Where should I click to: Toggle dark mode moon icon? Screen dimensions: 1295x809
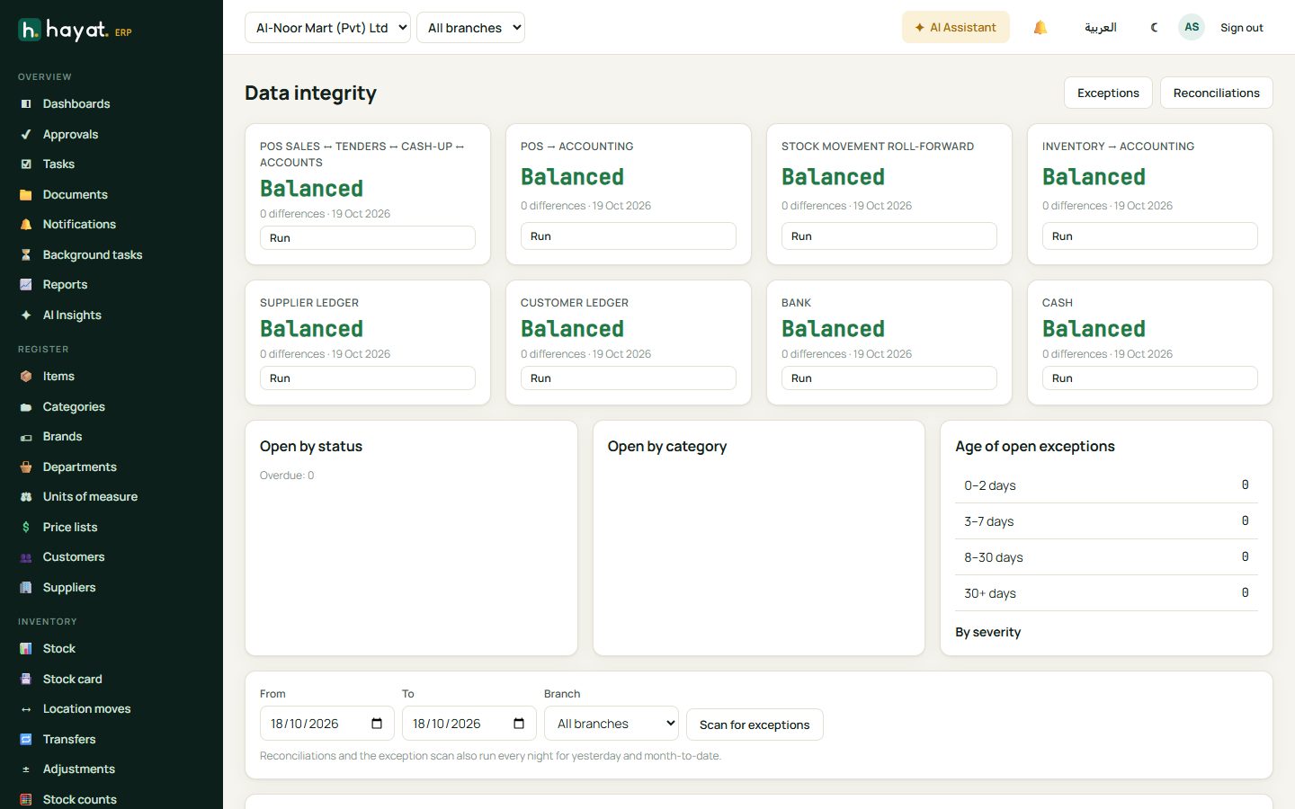(1155, 28)
